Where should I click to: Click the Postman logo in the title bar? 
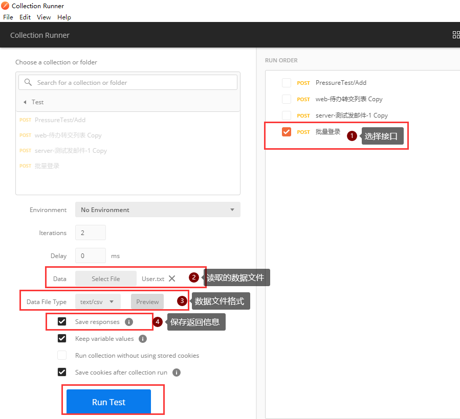[x=5, y=6]
